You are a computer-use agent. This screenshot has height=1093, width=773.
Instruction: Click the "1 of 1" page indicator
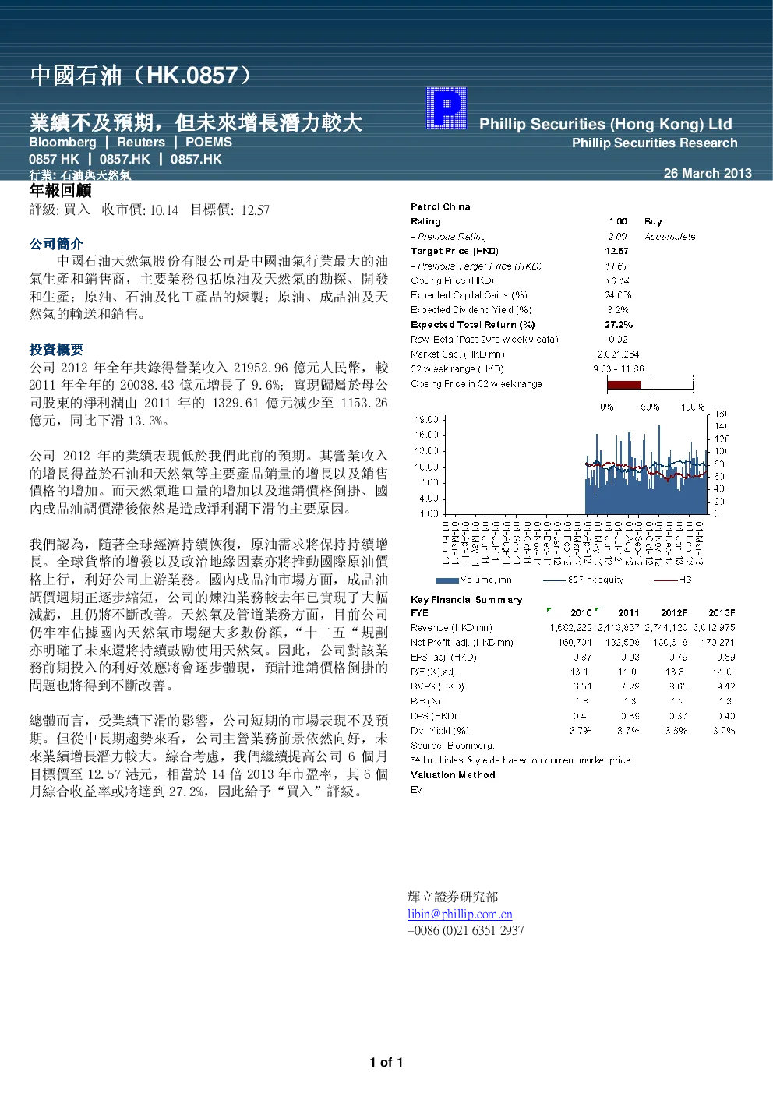386,1062
